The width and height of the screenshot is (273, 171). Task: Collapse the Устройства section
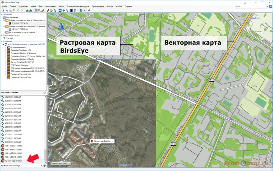(2, 42)
